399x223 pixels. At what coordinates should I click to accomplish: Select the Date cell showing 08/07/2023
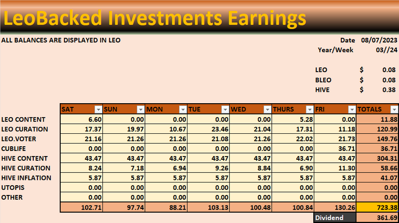379,40
